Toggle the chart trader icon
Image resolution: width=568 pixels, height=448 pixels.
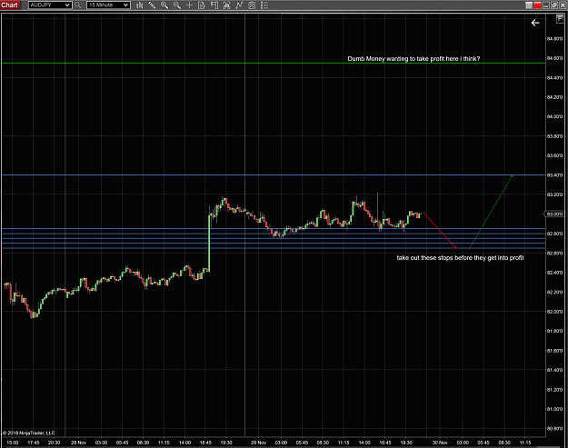pyautogui.click(x=214, y=5)
